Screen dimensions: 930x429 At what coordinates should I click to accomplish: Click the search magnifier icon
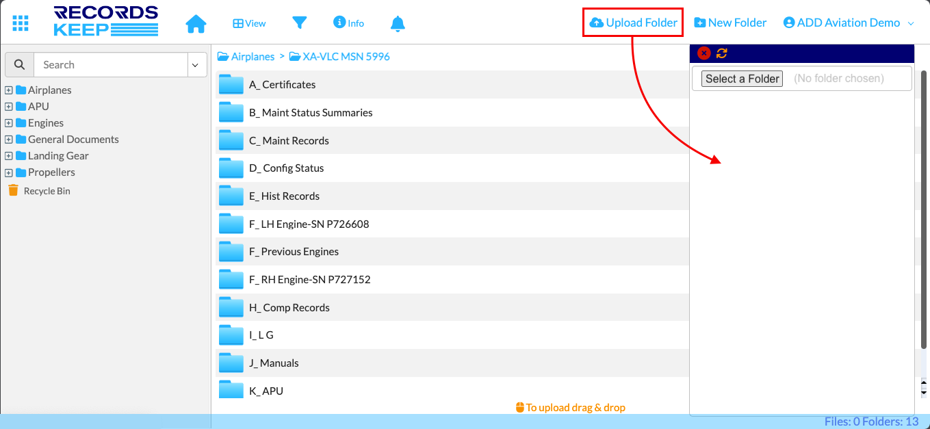[x=19, y=65]
